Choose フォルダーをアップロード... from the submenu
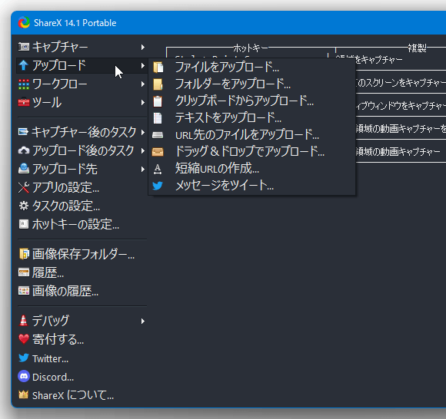This screenshot has width=446, height=419. tap(251, 84)
